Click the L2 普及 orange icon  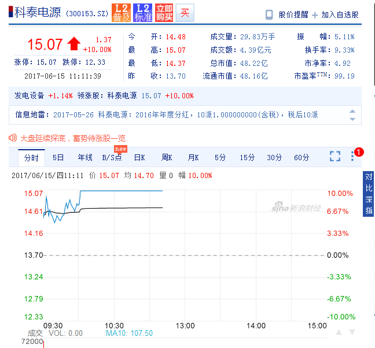pyautogui.click(x=122, y=13)
